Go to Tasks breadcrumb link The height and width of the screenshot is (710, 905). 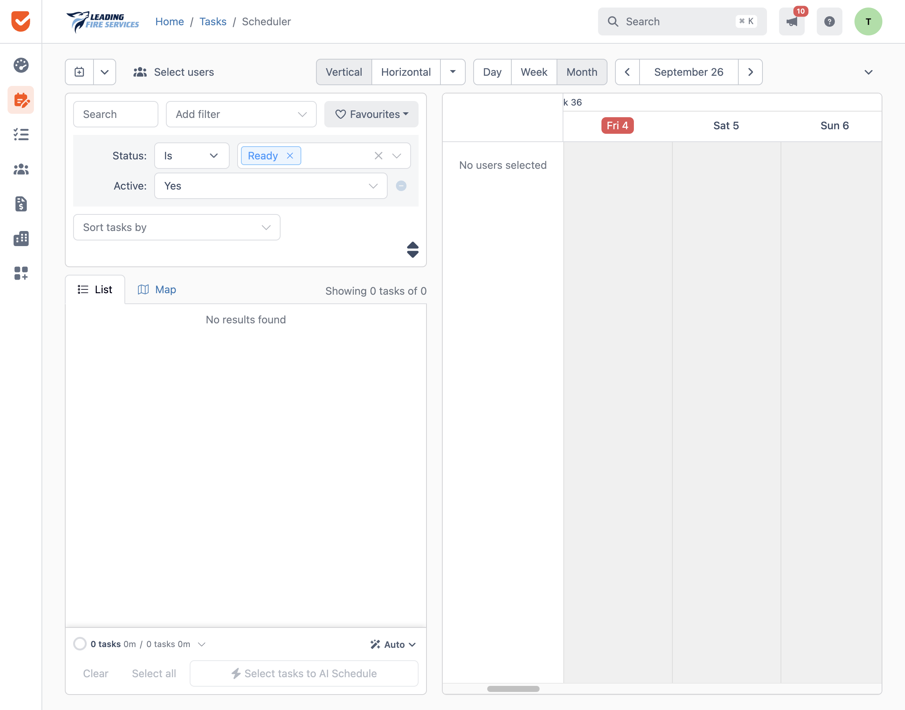click(x=213, y=21)
